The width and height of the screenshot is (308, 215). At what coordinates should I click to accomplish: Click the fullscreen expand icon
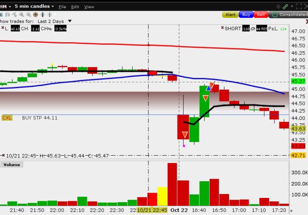(x=299, y=6)
